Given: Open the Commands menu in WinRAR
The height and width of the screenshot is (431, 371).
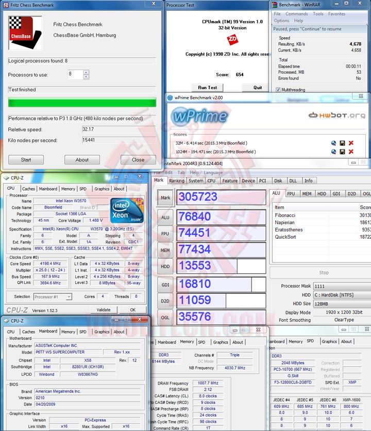Looking at the screenshot, I should 296,14.
